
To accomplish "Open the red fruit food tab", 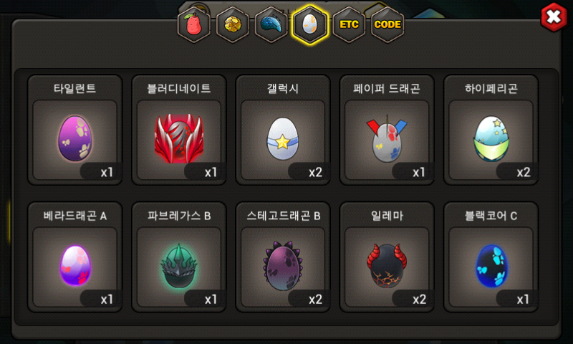I will [193, 24].
